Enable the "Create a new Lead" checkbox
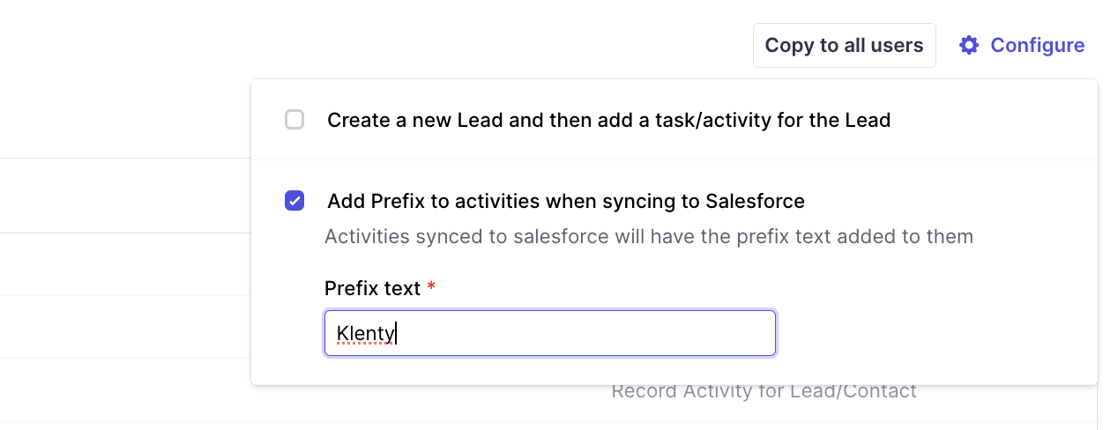Screen dimensions: 1118x430 [294, 120]
